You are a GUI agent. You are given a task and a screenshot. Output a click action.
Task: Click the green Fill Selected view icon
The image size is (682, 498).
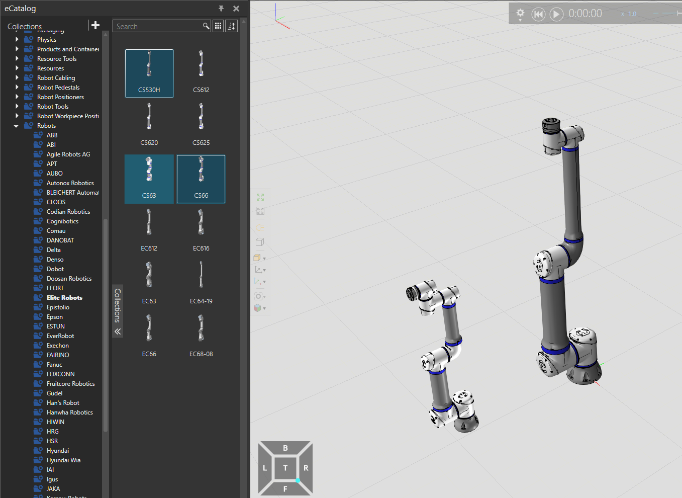coord(260,197)
